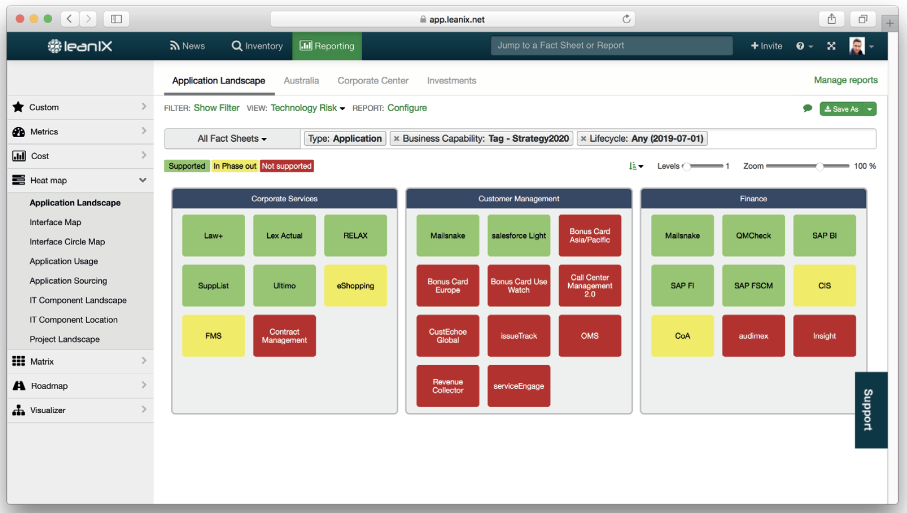The image size is (907, 513).
Task: Remove the Lifecycle filter chip
Action: coord(583,138)
